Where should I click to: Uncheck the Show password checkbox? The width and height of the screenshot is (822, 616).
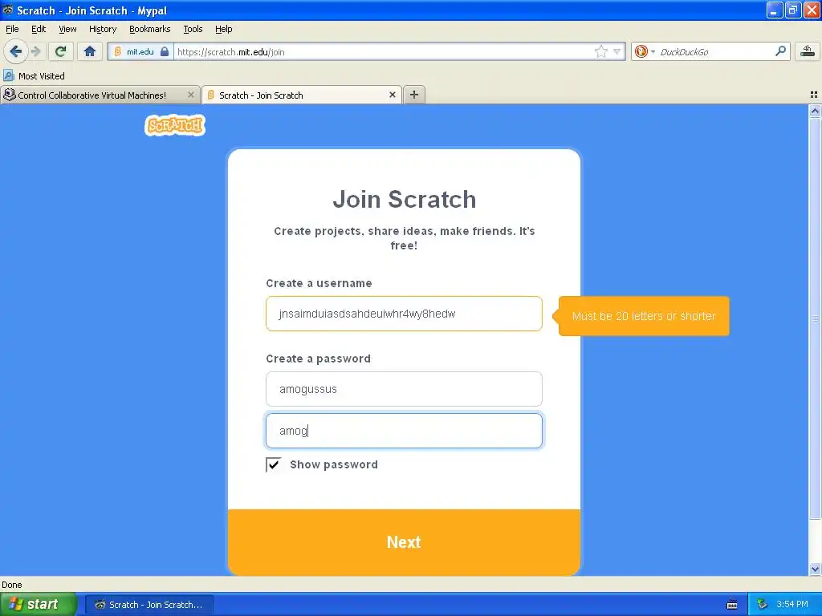click(273, 464)
